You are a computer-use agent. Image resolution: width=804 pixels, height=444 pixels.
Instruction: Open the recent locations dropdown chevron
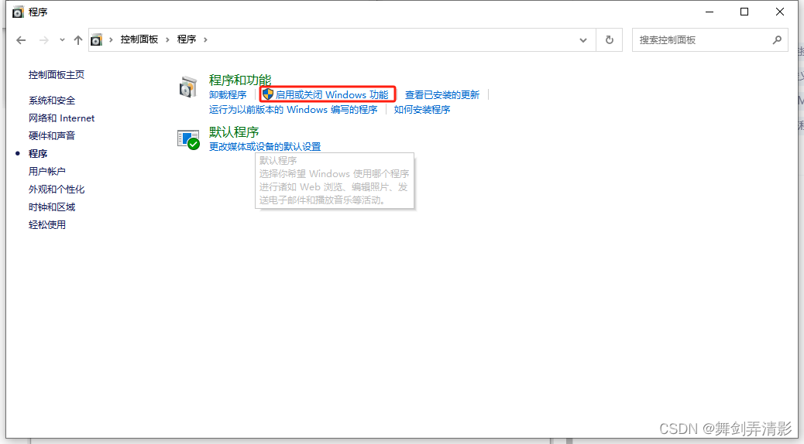click(62, 40)
